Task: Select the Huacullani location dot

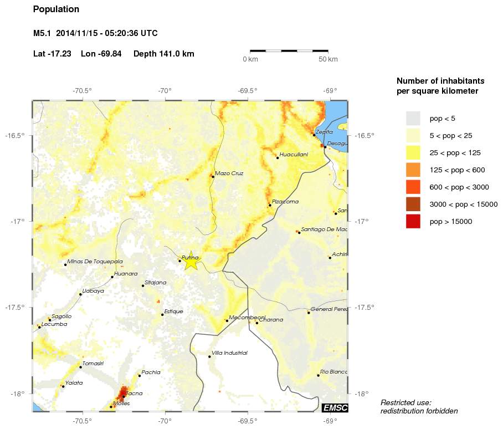Action: pos(278,158)
